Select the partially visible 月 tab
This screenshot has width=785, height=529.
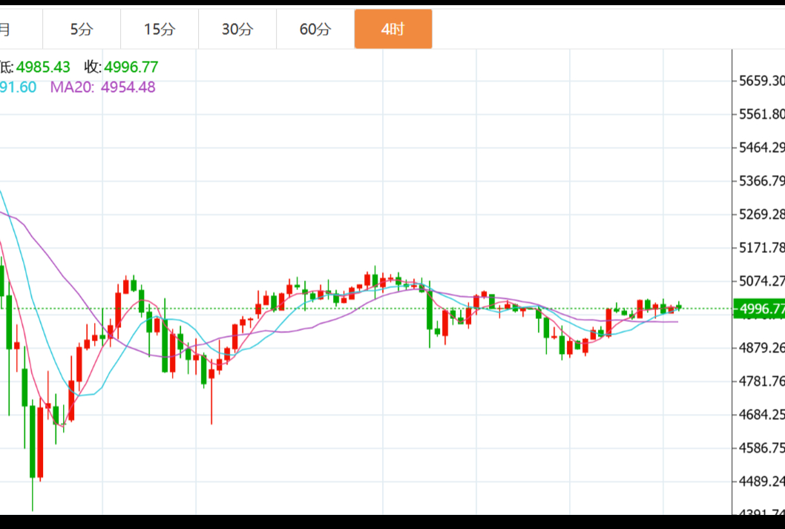point(6,30)
